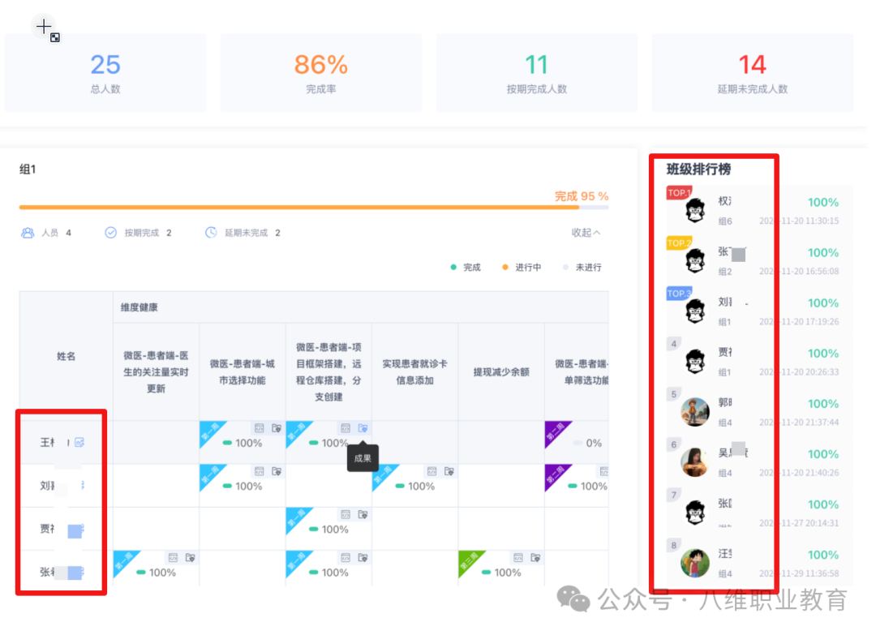Select the 完成 legend item

click(466, 267)
